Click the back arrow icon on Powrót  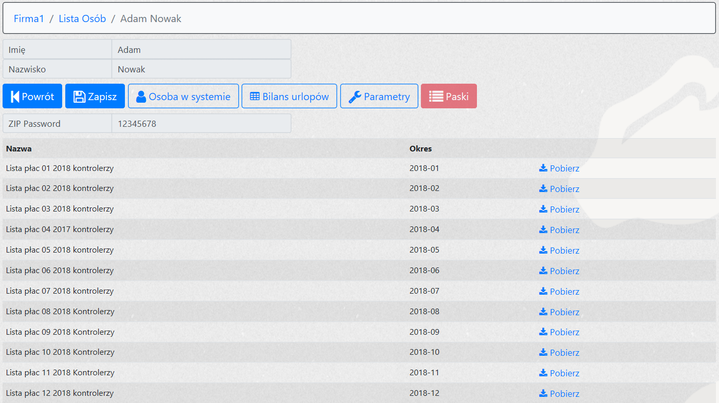(15, 97)
